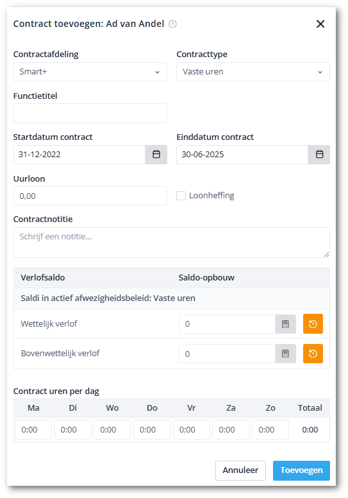The height and width of the screenshot is (498, 348).
Task: Click the help icon next to the dialog title
Action: [x=172, y=24]
